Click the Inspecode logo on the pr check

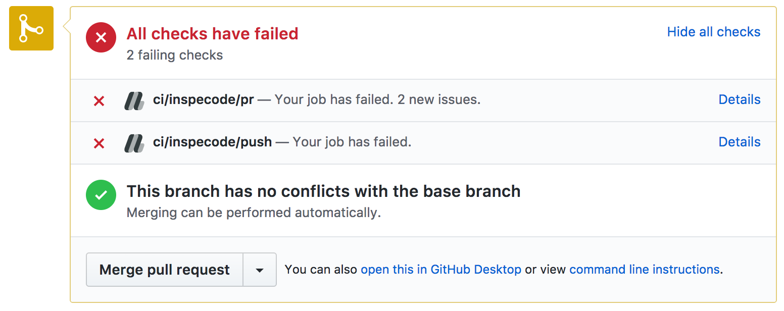coord(134,100)
